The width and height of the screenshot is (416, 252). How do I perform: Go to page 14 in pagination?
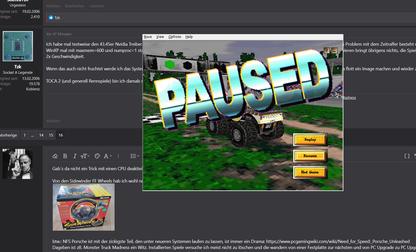(x=41, y=135)
